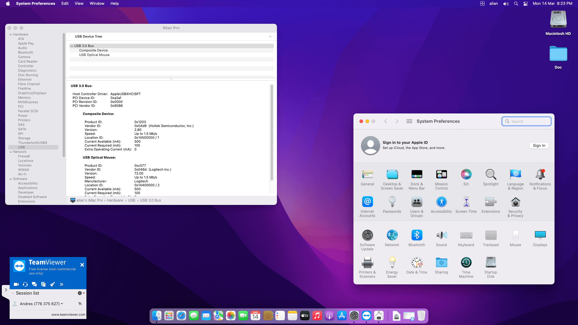578x325 pixels.
Task: Close the TeamViewer panel
Action: [x=82, y=265]
